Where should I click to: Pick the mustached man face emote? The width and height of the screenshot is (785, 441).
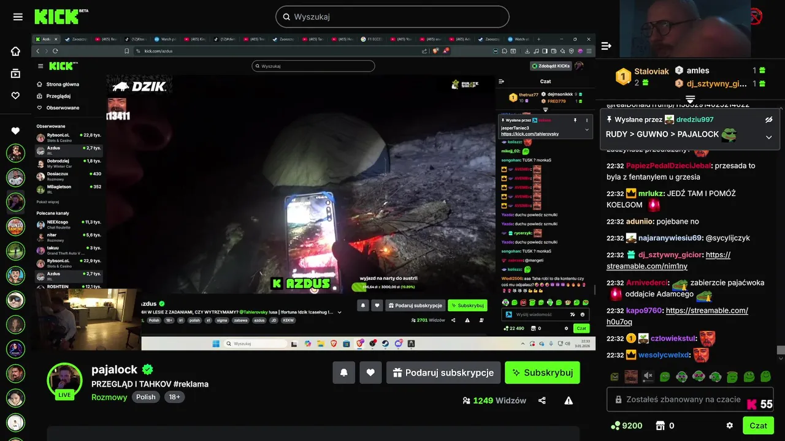(x=631, y=376)
